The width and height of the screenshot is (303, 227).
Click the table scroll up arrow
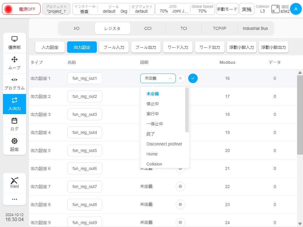300,73
